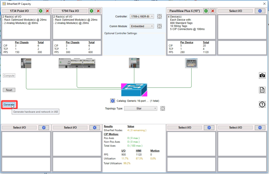
Task: Click the Compute button
Action: [9, 75]
